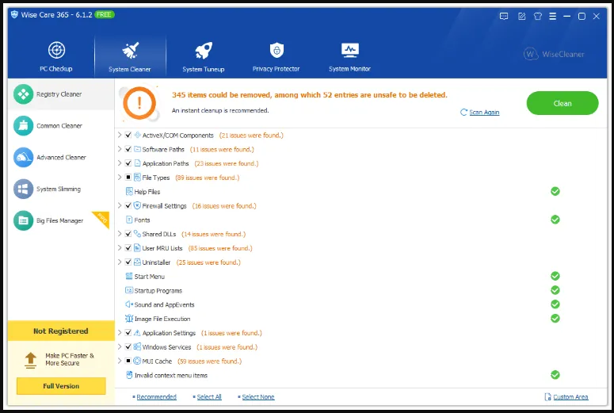This screenshot has width=614, height=413.
Task: Uncheck Software Paths checkbox
Action: point(128,149)
